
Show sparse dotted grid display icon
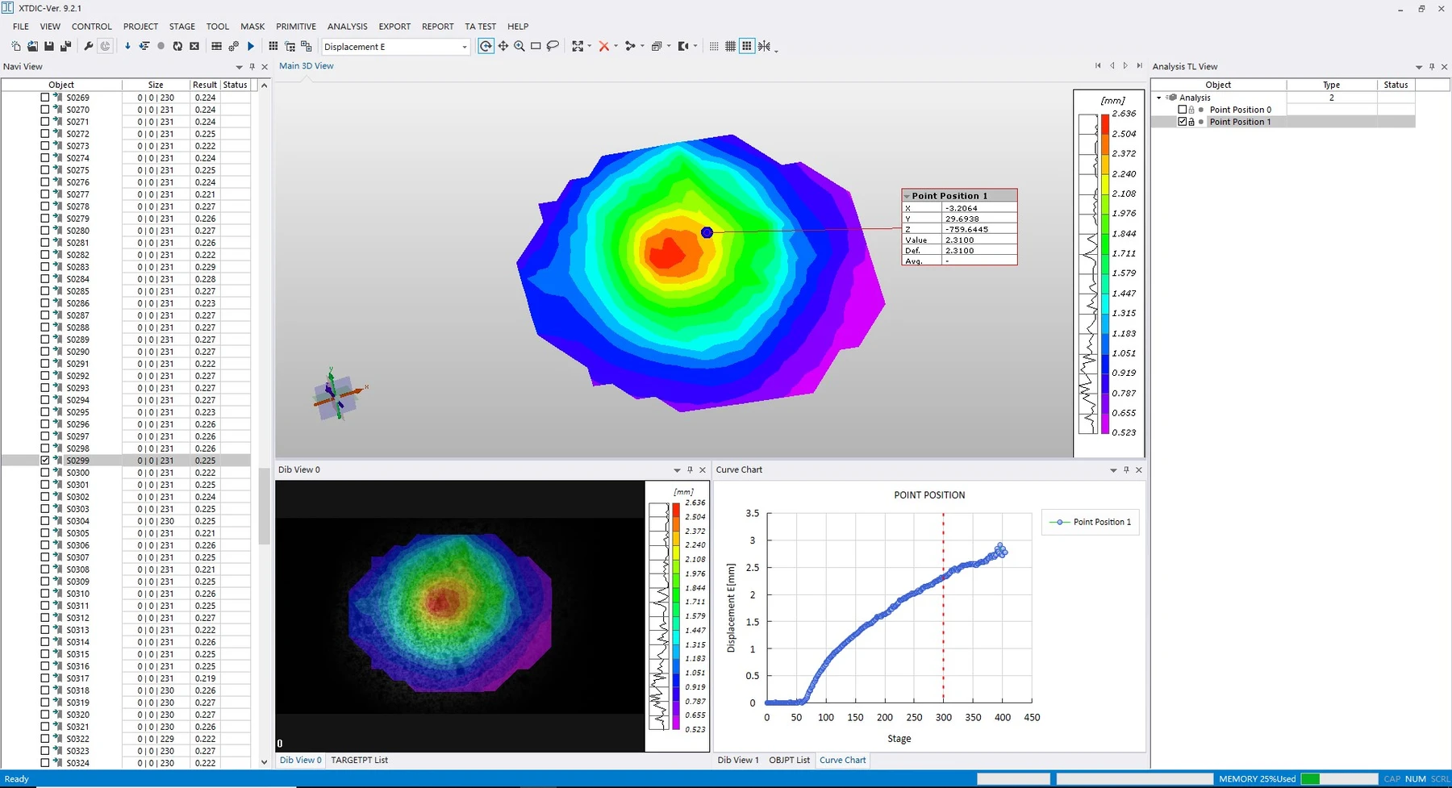(x=714, y=47)
